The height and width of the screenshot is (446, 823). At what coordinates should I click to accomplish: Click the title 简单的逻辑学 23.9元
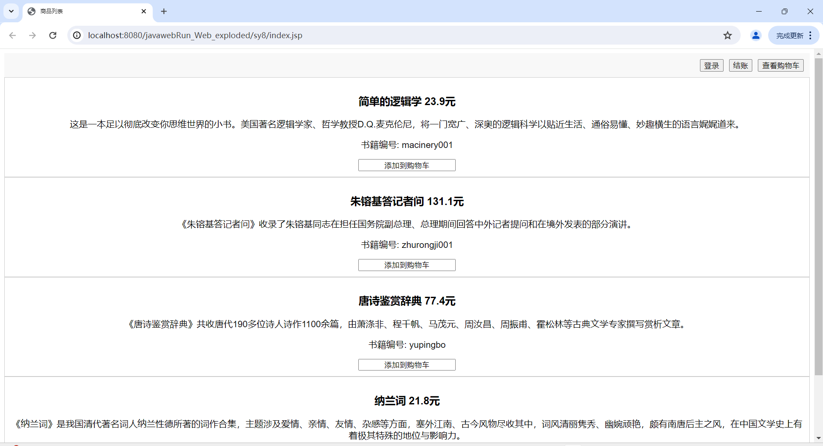(407, 102)
